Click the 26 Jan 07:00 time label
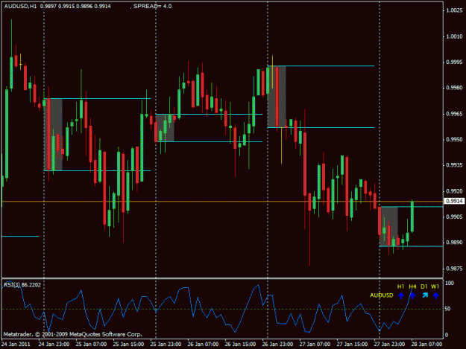This screenshot has width=466, height=349. pyautogui.click(x=203, y=344)
